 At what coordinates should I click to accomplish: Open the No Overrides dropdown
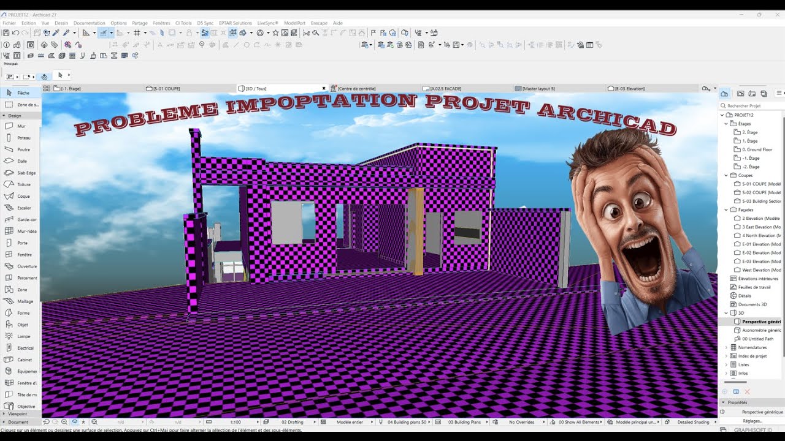(521, 422)
